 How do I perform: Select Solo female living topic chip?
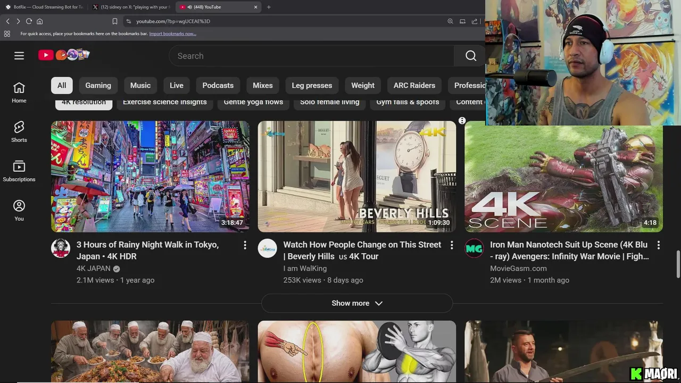pos(330,103)
